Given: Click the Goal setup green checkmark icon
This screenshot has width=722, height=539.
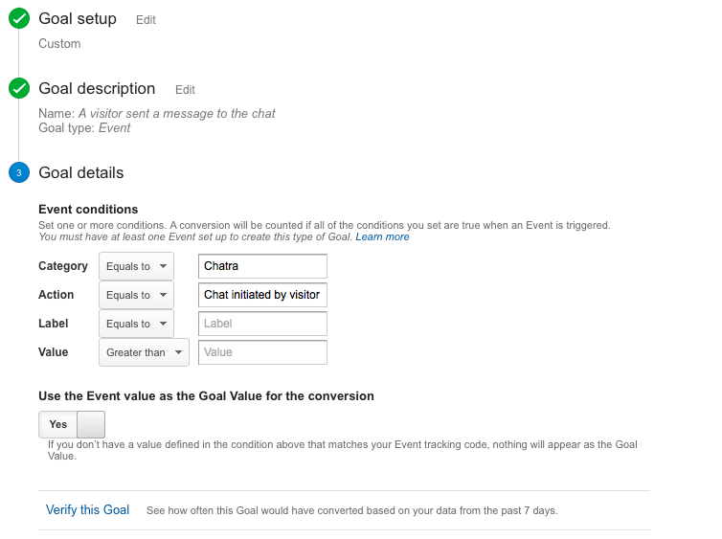Looking at the screenshot, I should (19, 19).
